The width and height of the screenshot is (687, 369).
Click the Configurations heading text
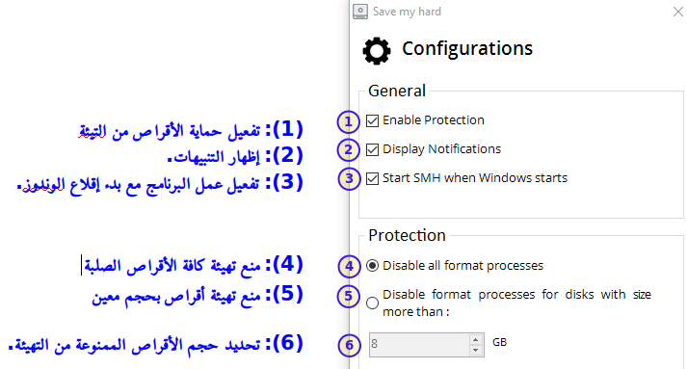coord(467,48)
